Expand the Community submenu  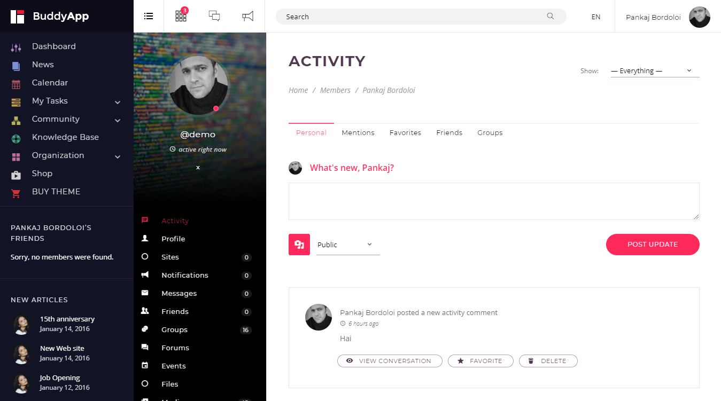[x=118, y=120]
